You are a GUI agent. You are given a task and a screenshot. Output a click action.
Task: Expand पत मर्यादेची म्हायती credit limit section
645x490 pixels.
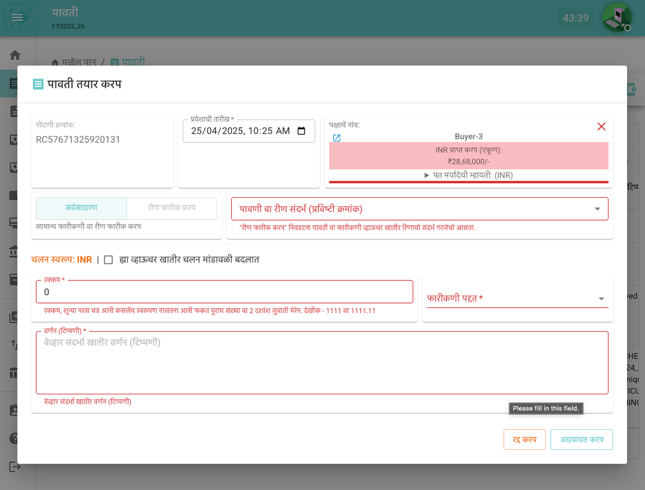click(x=468, y=175)
